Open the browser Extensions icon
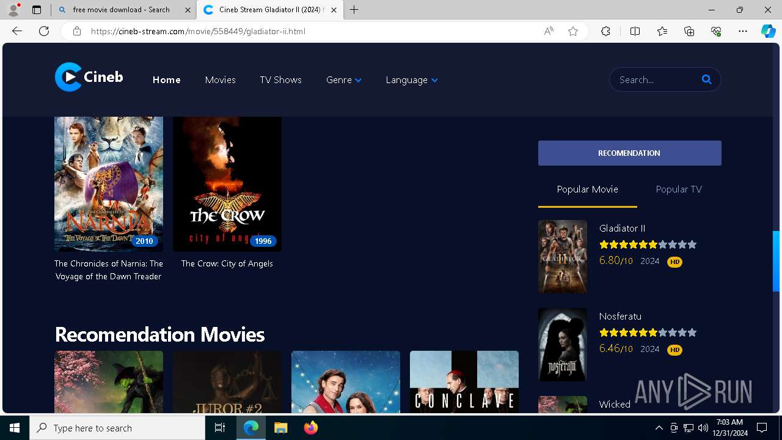782x440 pixels. [605, 31]
